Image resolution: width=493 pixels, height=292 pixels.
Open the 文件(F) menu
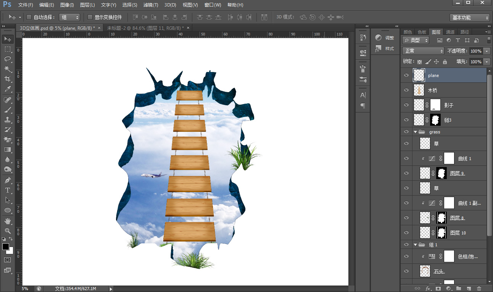pyautogui.click(x=26, y=5)
